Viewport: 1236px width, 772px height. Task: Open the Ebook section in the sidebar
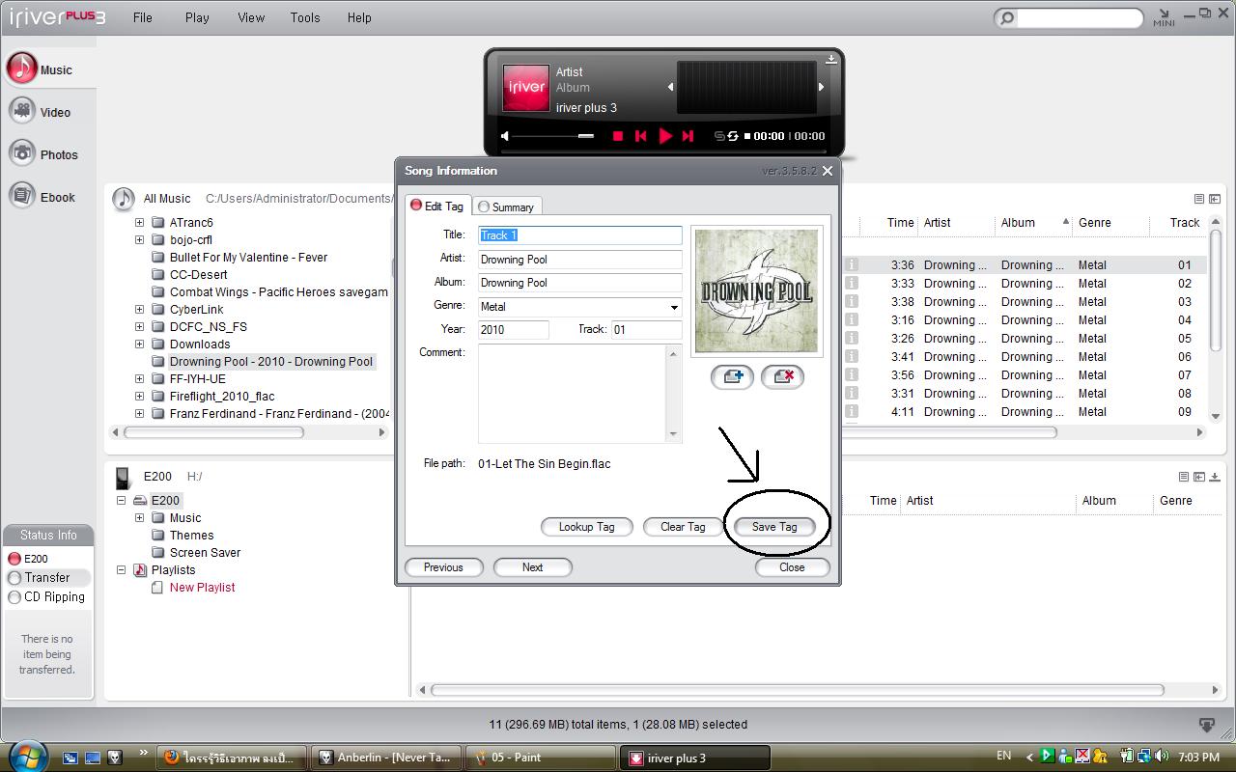(x=42, y=197)
